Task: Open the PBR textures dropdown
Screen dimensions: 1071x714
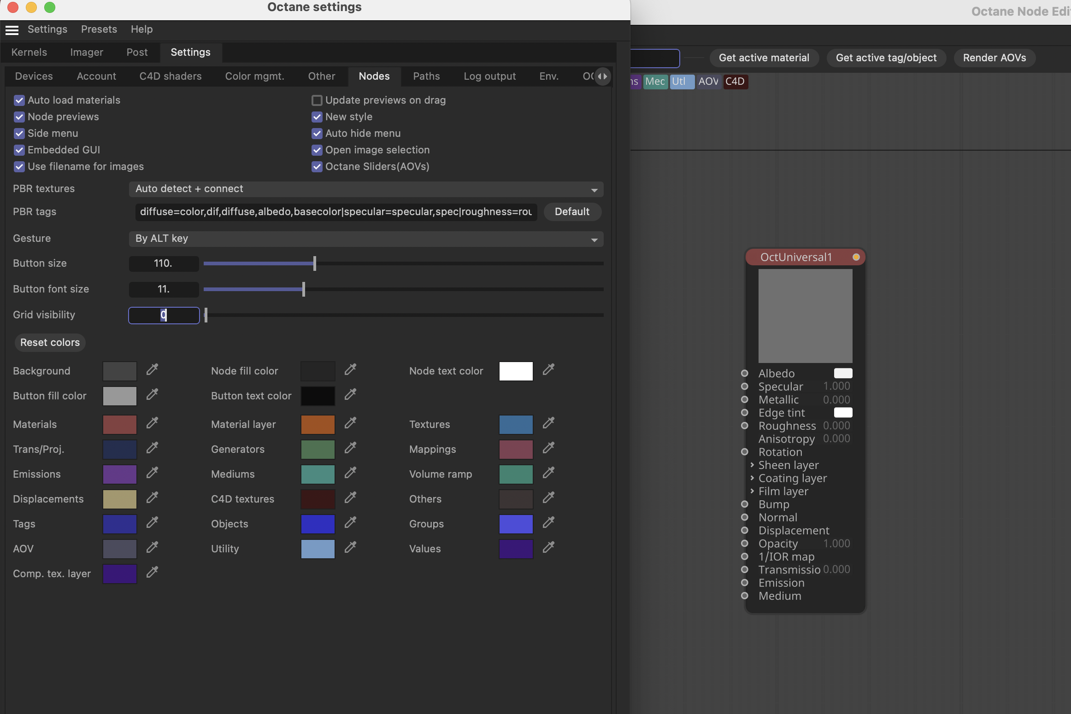Action: [x=366, y=189]
